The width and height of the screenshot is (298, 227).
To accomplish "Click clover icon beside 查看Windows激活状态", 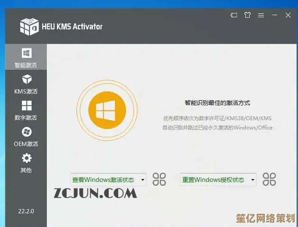I will [159, 180].
